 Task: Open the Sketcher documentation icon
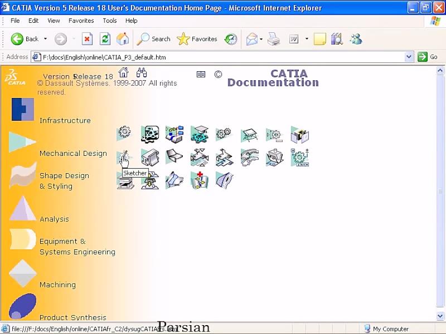[x=124, y=157]
